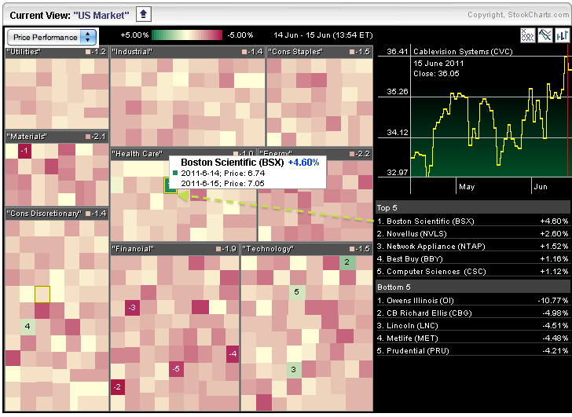572x417 pixels.
Task: Select Prudential (PRU) row
Action: 472,351
